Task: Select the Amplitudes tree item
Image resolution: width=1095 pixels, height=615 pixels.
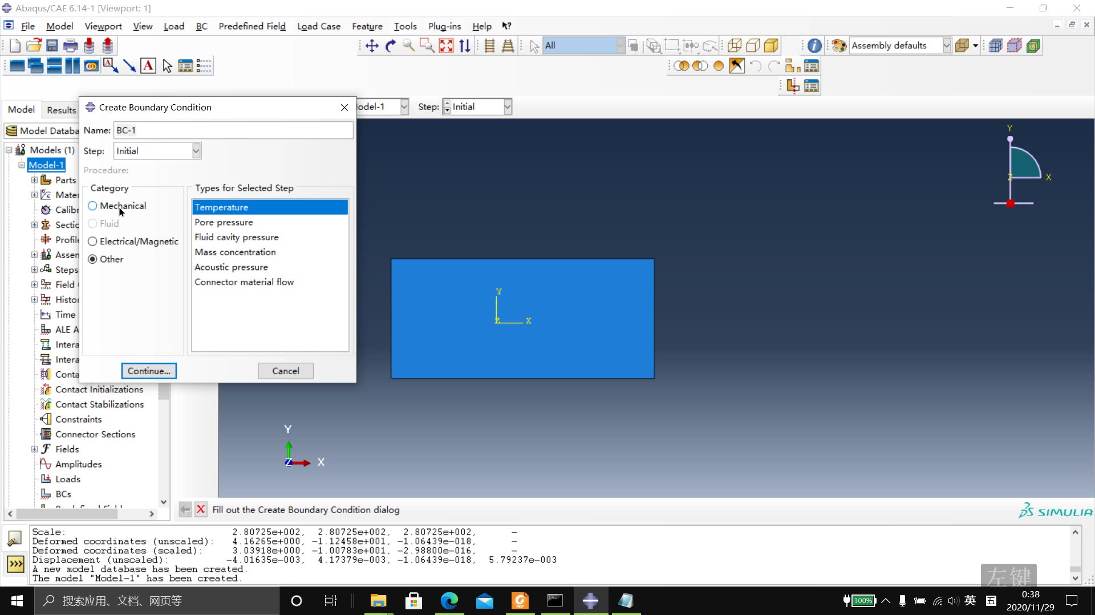Action: click(78, 464)
